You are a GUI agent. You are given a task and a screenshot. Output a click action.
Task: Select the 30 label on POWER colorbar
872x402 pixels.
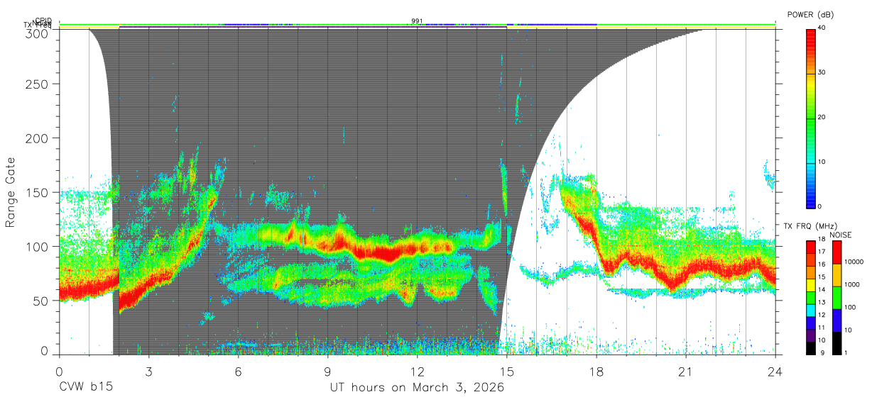point(822,72)
